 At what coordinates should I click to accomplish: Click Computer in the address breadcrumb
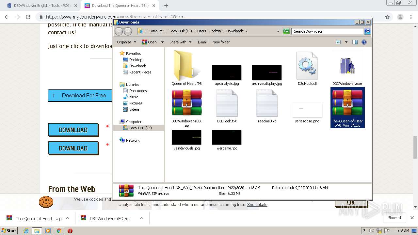point(156,31)
